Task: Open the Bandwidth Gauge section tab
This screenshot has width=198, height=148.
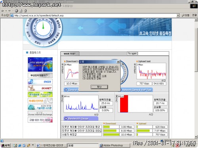Action: pyautogui.click(x=81, y=118)
